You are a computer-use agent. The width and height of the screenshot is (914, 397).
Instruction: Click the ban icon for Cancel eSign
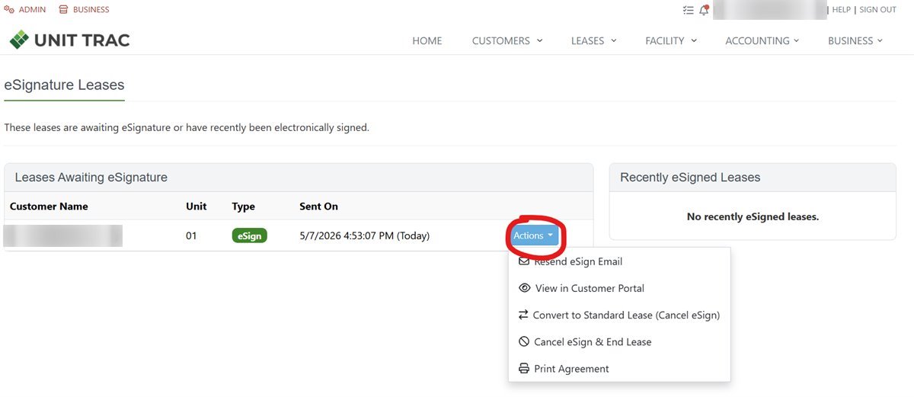point(524,342)
